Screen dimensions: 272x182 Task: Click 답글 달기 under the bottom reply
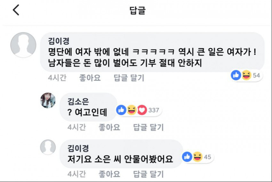click(148, 174)
